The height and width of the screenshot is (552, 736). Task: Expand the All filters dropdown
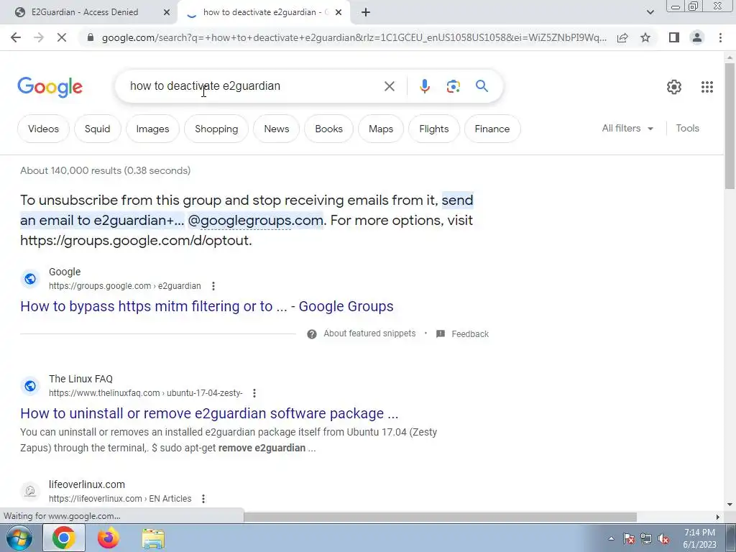coord(627,128)
